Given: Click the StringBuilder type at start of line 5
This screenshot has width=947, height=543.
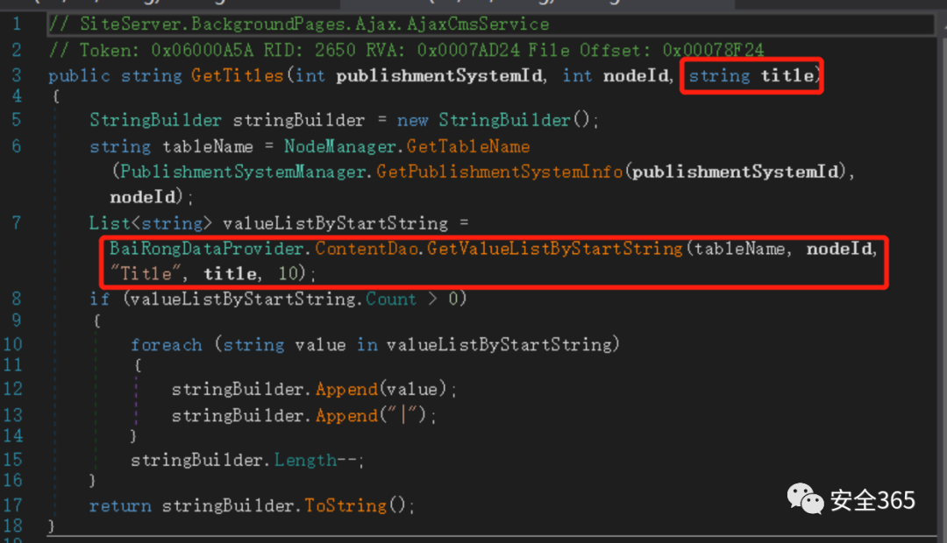Looking at the screenshot, I should [156, 119].
